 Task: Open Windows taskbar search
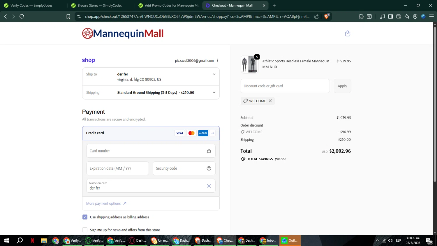click(x=20, y=240)
